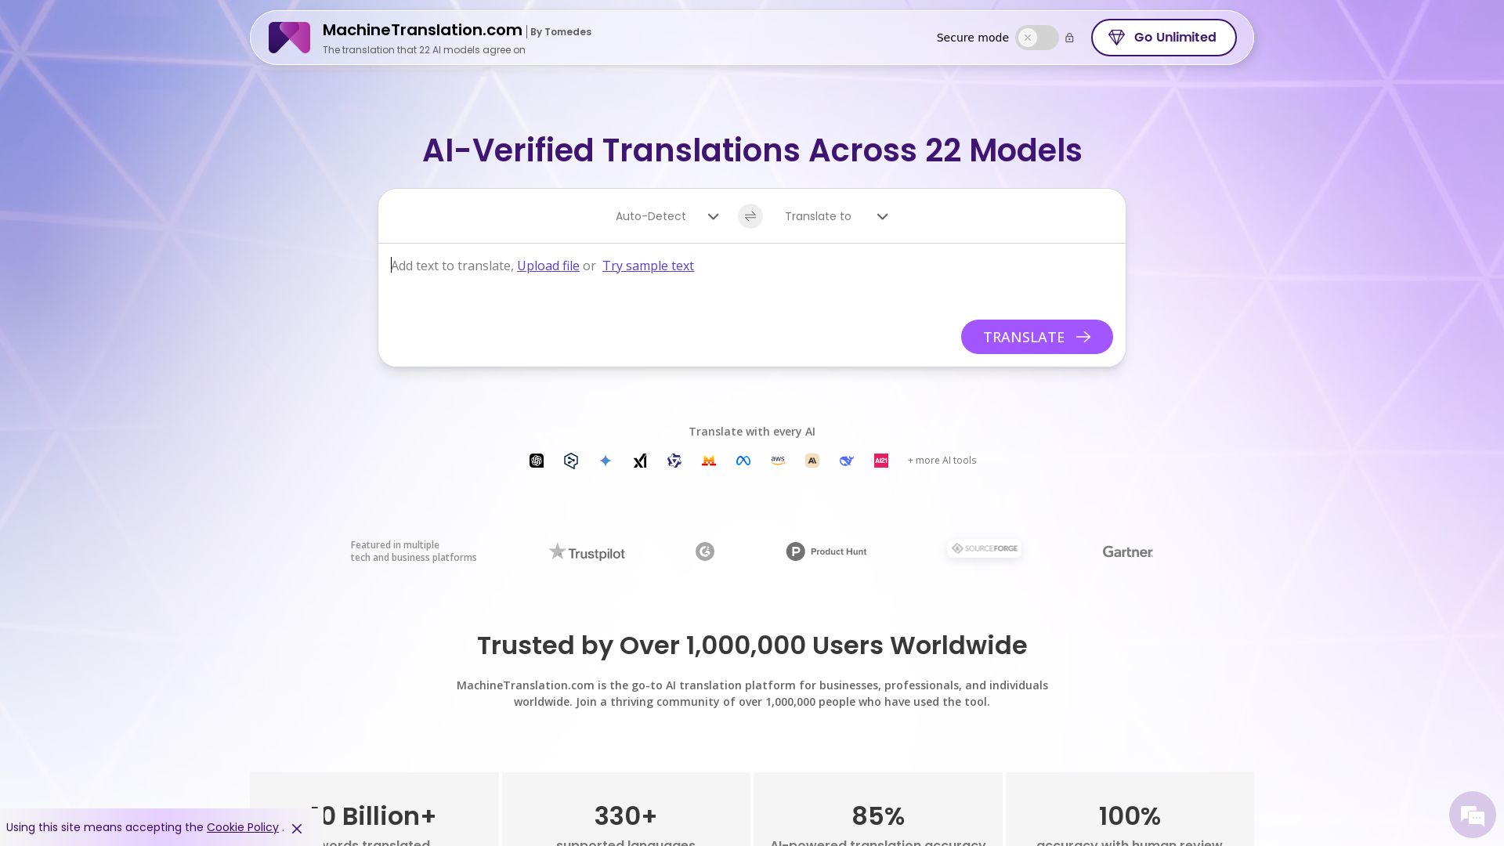The image size is (1504, 846).
Task: Click the AWS logo icon
Action: tap(778, 461)
